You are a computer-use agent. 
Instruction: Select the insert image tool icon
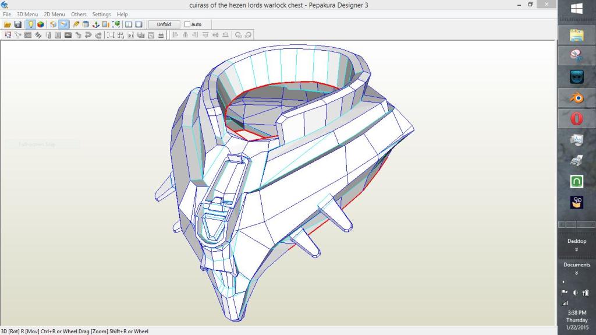[68, 35]
